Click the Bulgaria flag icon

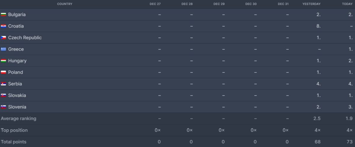point(4,15)
